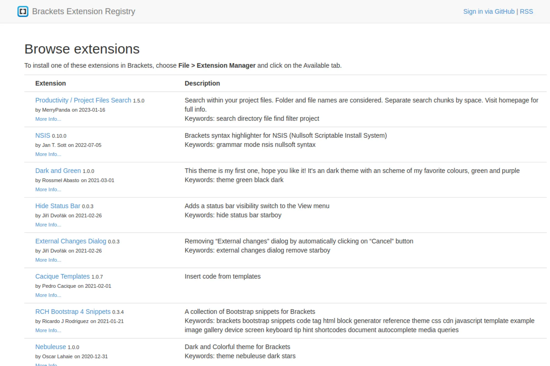Open the Dark and Green theme page

click(58, 171)
